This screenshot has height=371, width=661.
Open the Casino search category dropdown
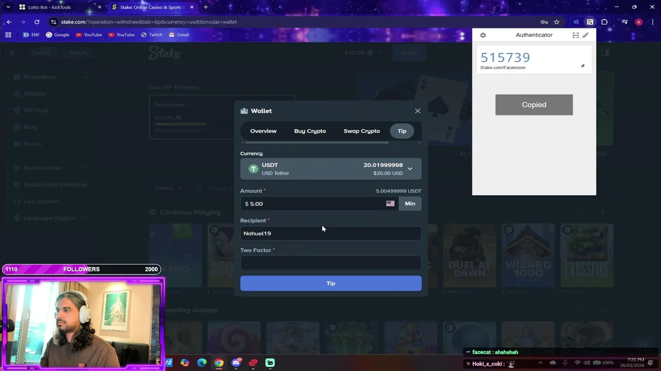pyautogui.click(x=168, y=188)
